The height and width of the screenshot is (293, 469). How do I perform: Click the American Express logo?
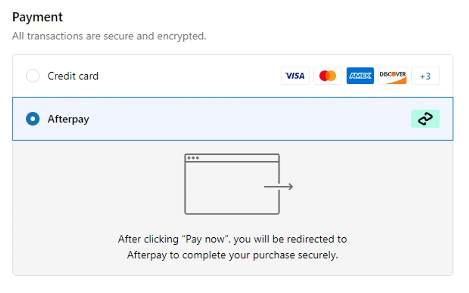coord(360,76)
